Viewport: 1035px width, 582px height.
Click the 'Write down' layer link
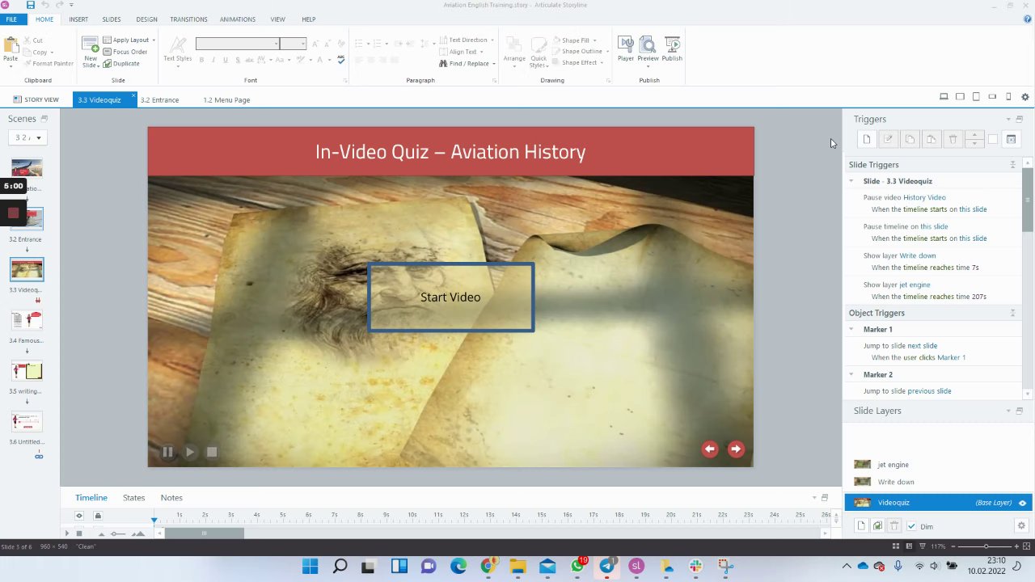(918, 255)
